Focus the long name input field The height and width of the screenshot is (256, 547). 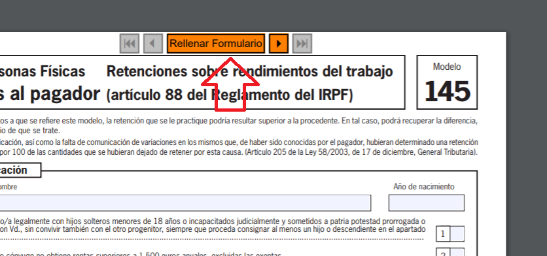click(185, 202)
